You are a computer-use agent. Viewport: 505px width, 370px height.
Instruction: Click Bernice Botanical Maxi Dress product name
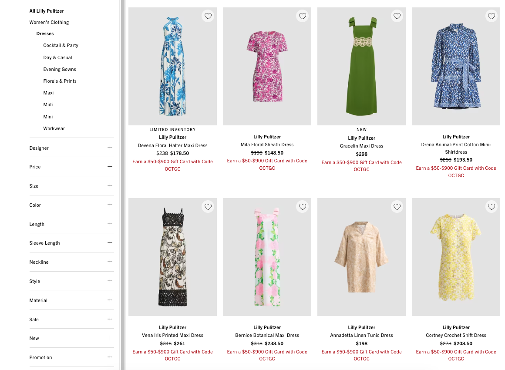(x=267, y=335)
